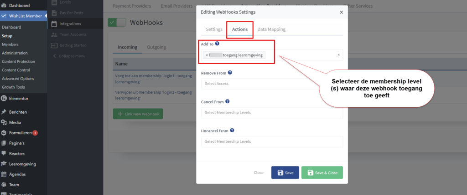
Task: Click the Close text link in dialog
Action: (259, 173)
